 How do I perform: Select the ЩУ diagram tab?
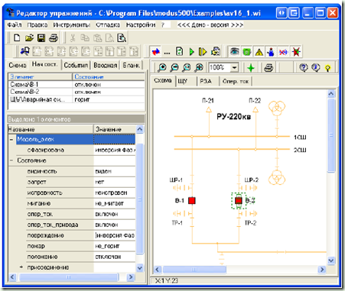tap(183, 81)
